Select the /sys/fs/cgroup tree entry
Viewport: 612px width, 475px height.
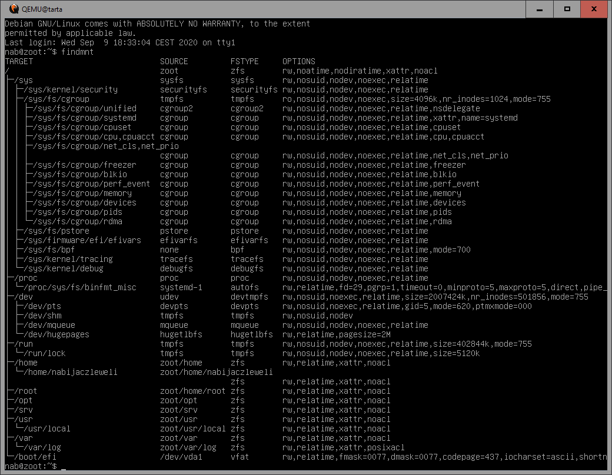[x=56, y=99]
